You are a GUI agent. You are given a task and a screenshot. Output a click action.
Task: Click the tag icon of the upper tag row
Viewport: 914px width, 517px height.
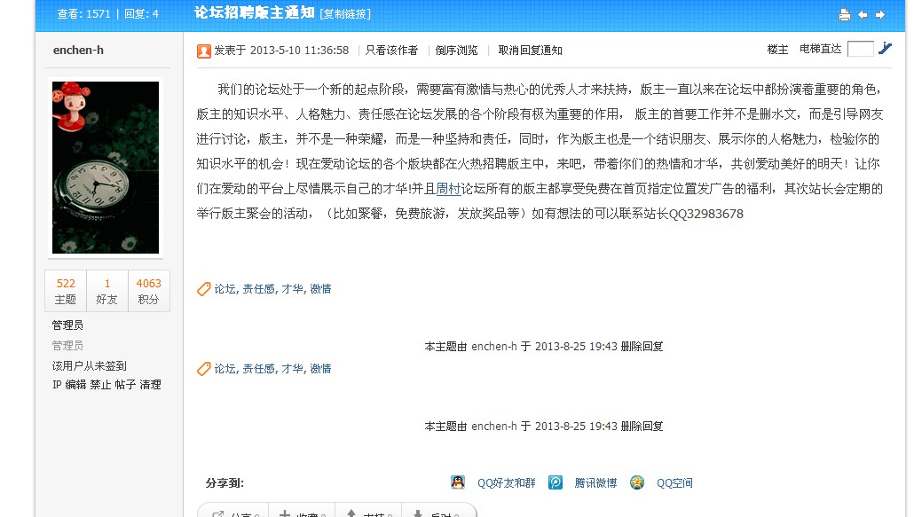pos(203,289)
